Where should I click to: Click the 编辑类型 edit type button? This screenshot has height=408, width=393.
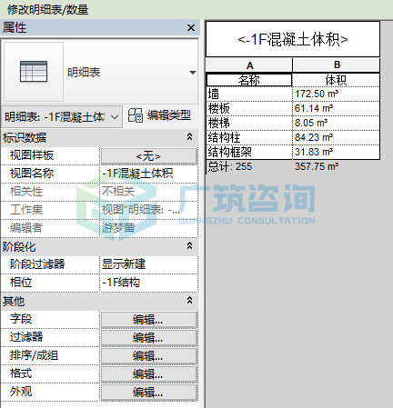pyautogui.click(x=159, y=115)
